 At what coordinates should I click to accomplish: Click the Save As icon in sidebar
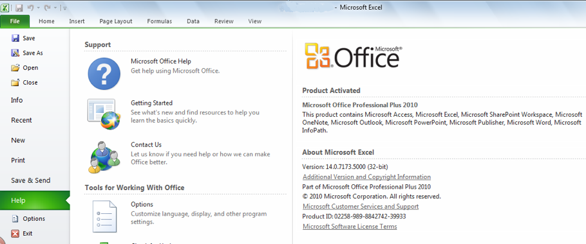(15, 53)
